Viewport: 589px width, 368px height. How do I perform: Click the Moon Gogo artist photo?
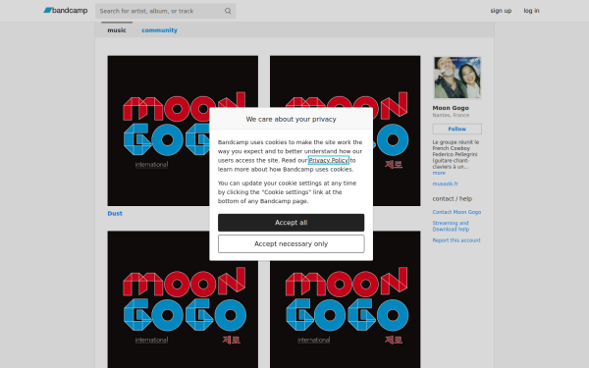click(457, 78)
